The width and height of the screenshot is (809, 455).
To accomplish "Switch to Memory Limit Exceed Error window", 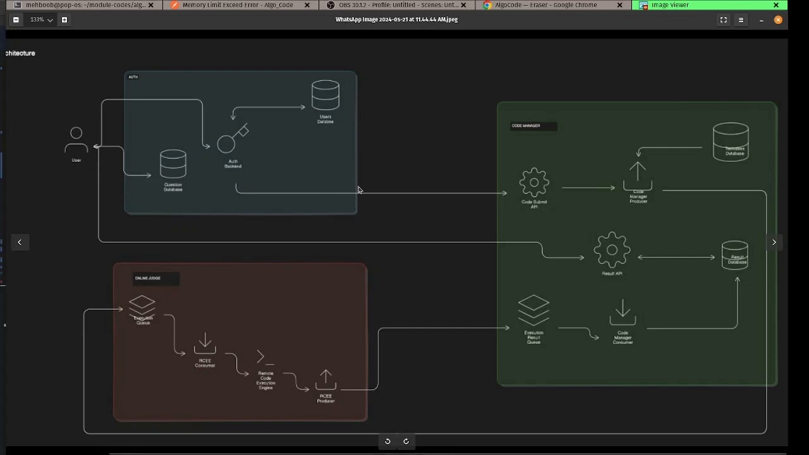I will [x=238, y=5].
